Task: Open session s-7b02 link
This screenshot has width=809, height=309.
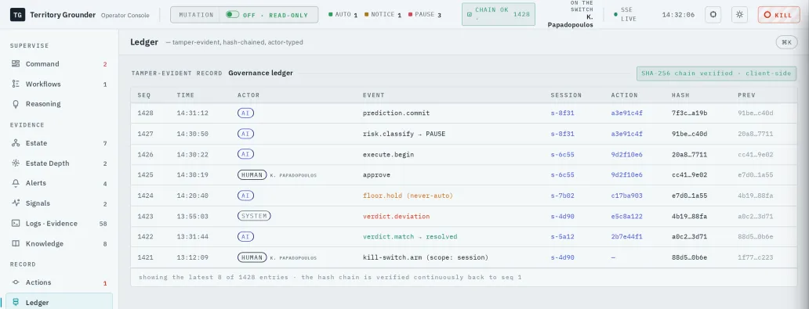Action: tap(562, 196)
